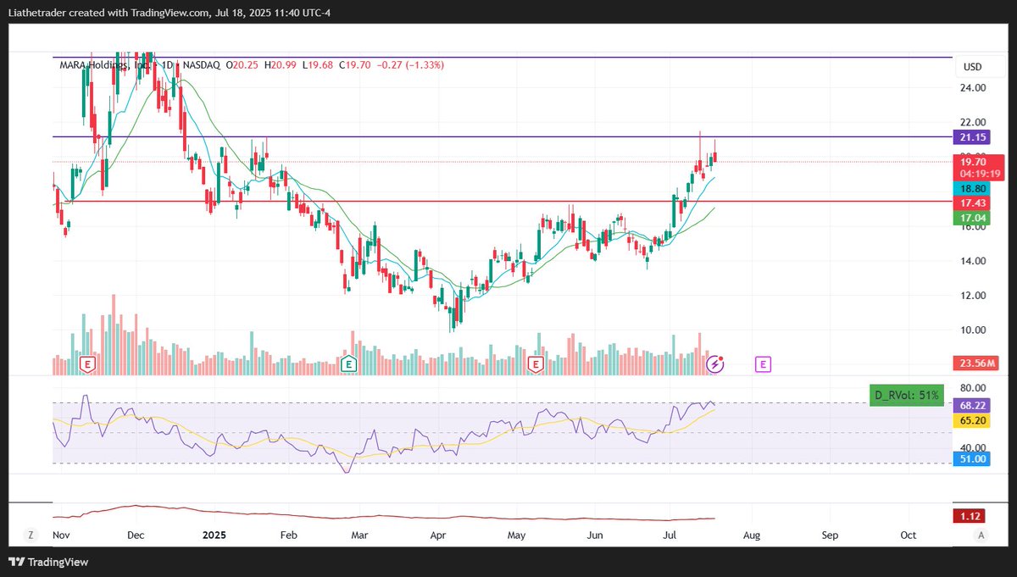This screenshot has width=1017, height=577.
Task: Click the 12.00 price axis label
Action: (973, 297)
